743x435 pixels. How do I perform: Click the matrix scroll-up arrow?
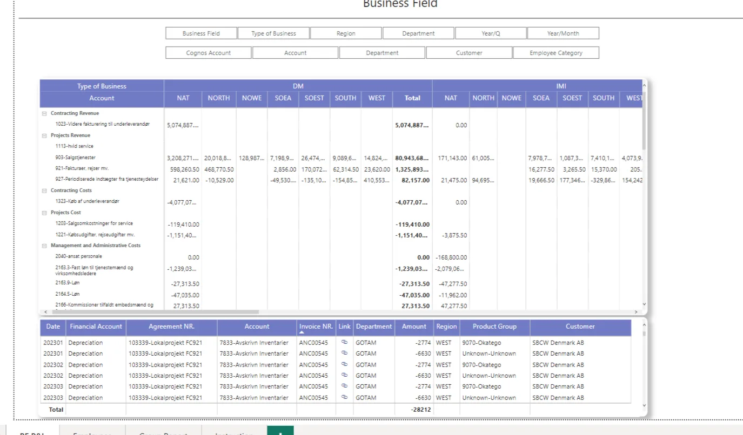[x=644, y=85]
